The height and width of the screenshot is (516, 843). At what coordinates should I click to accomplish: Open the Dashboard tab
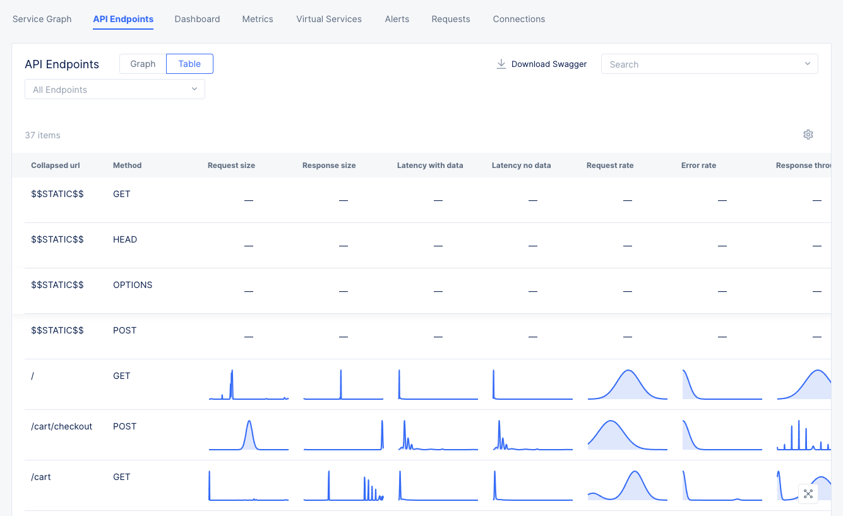pos(197,19)
